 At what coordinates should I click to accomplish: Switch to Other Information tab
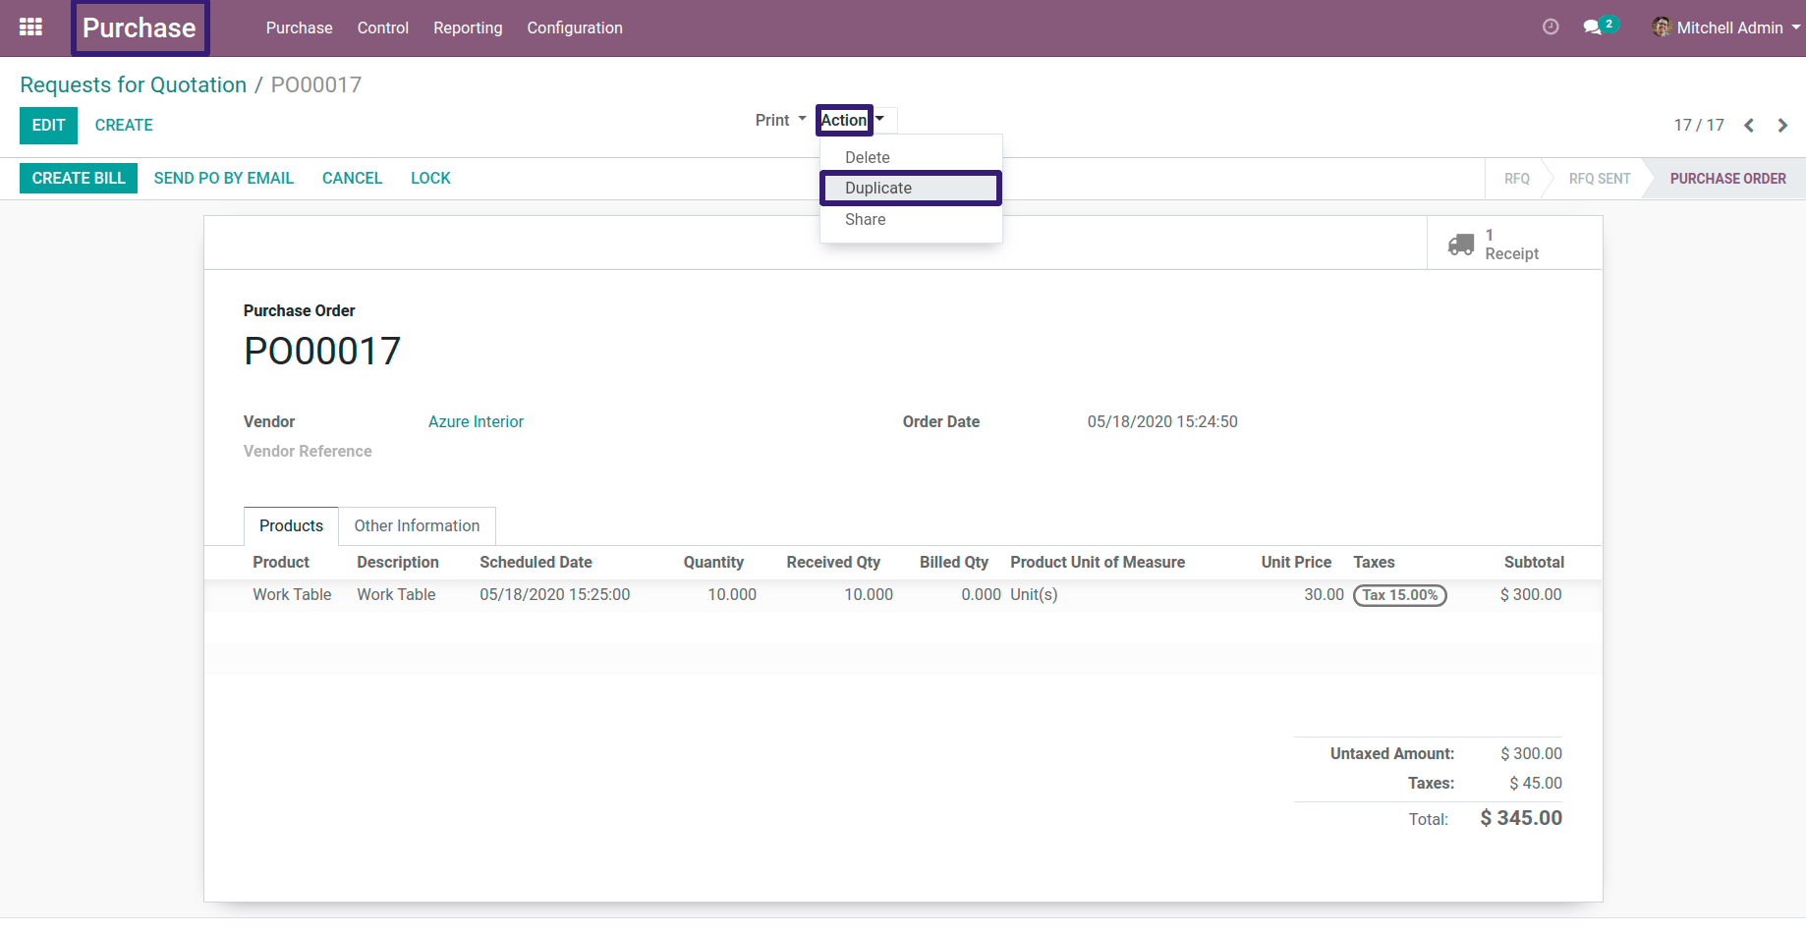pos(417,525)
